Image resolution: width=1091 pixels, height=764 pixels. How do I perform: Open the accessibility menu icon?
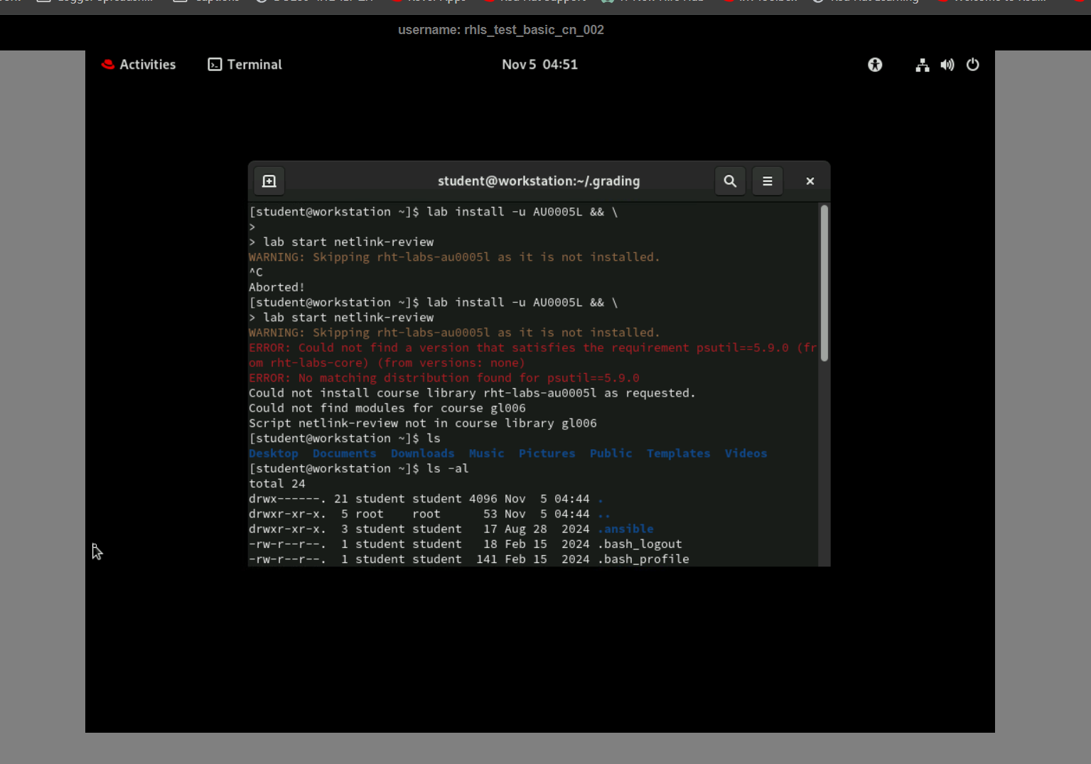click(x=875, y=65)
